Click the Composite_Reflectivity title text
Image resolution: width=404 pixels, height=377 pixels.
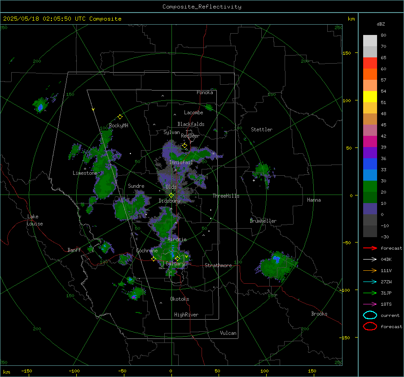pos(202,7)
